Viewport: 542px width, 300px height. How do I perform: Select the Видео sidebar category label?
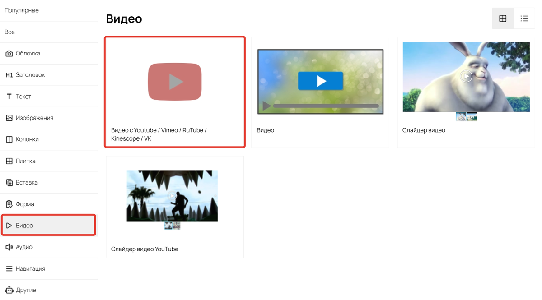pos(24,226)
